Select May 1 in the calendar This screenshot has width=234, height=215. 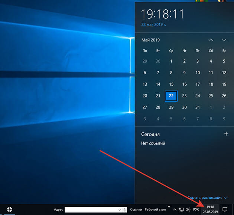pos(171,61)
